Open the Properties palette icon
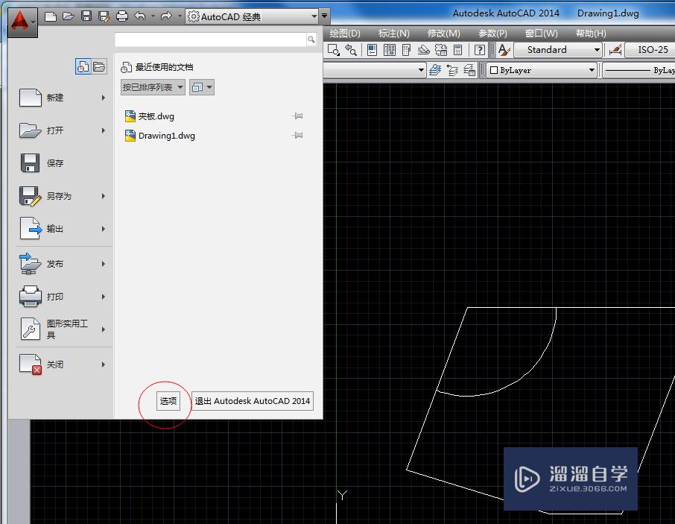 [x=373, y=50]
